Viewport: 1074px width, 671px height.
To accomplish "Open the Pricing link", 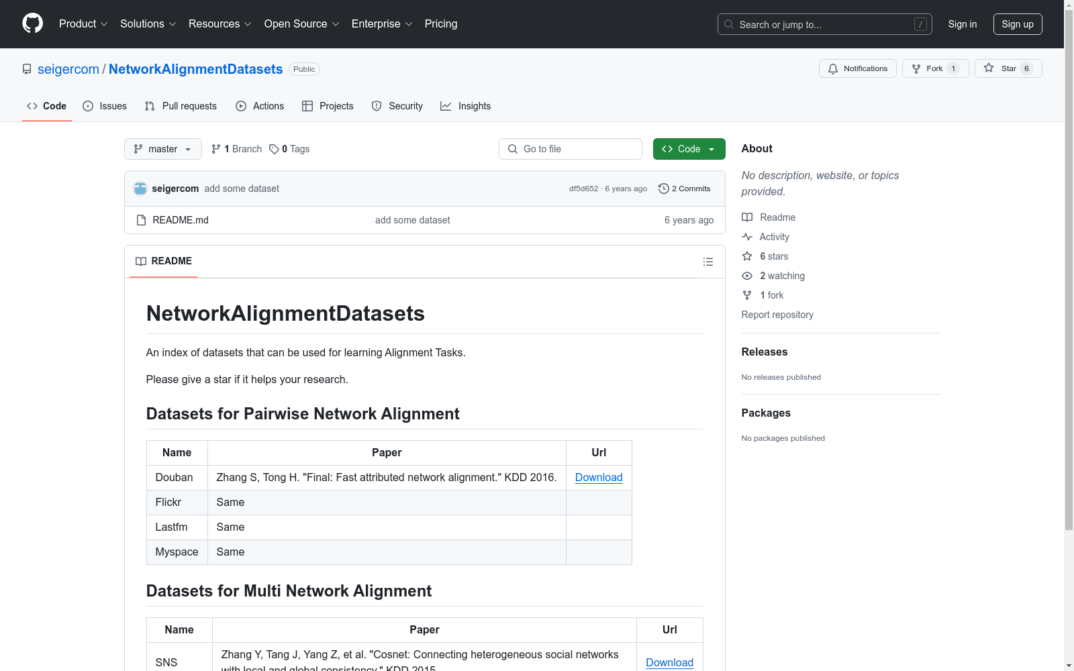I will tap(441, 23).
